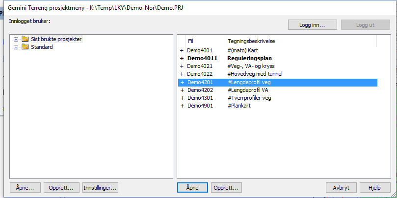Open the Hjelp help button
397x198 pixels.
[x=375, y=187]
